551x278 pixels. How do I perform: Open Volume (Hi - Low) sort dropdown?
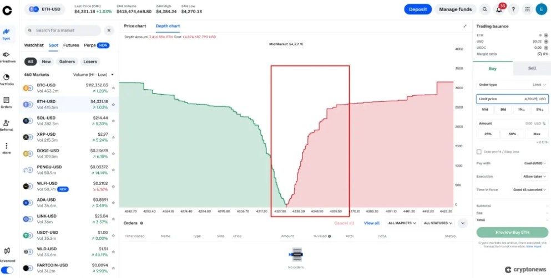click(93, 75)
